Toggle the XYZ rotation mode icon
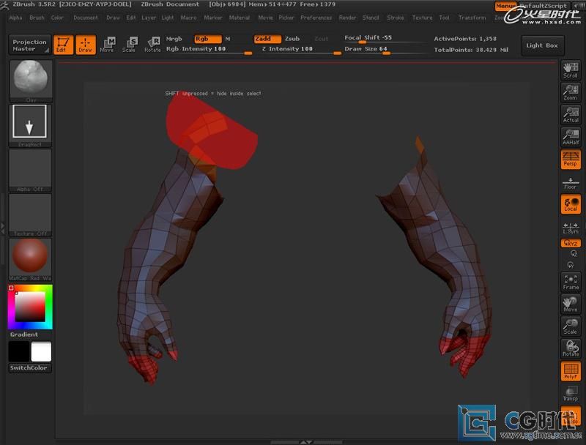Screen dimensions: 586x445 [571, 244]
